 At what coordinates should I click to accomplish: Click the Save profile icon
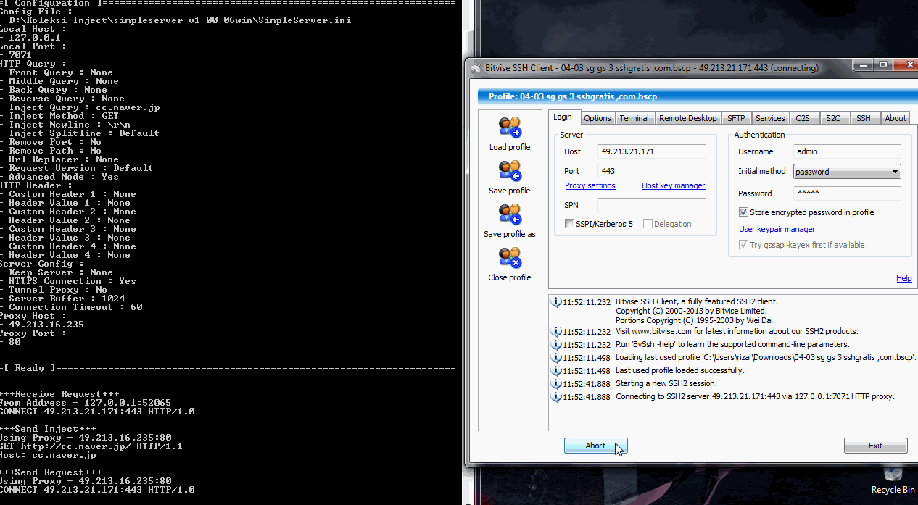[510, 170]
